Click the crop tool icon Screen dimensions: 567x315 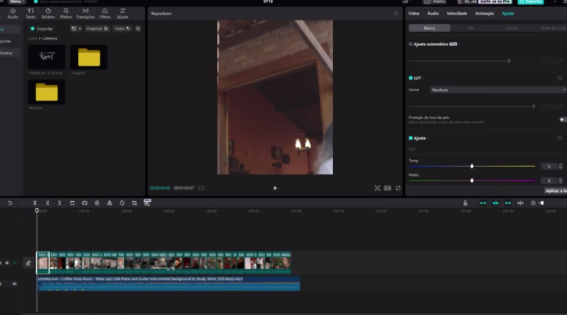pos(135,203)
